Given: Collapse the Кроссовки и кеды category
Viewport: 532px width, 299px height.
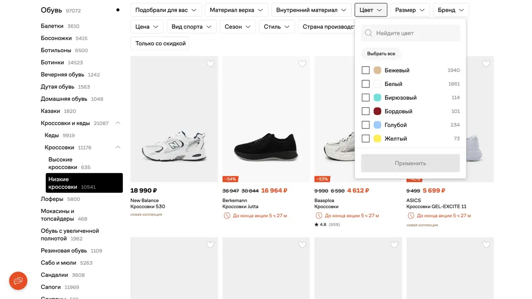Looking at the screenshot, I should click(x=118, y=123).
